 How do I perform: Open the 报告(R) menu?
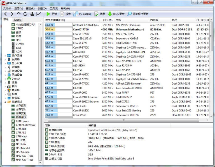(30, 8)
